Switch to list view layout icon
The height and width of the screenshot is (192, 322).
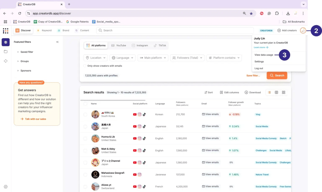click(269, 92)
